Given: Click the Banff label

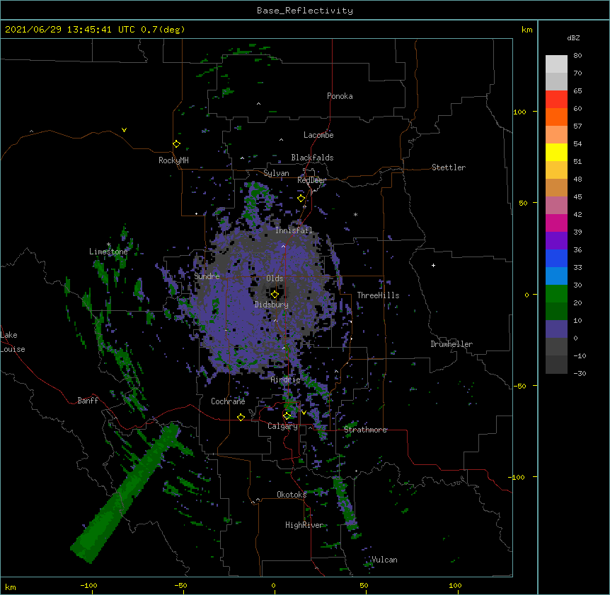Looking at the screenshot, I should [x=88, y=401].
